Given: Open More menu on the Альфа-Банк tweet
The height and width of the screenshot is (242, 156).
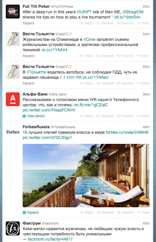Looking at the screenshot, I should point(143,116).
